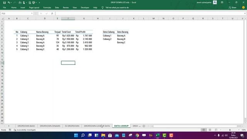Image resolution: width=247 pixels, height=139 pixels.
Task: Switch to DROPDOWN BASIC sheet
Action: (26, 126)
